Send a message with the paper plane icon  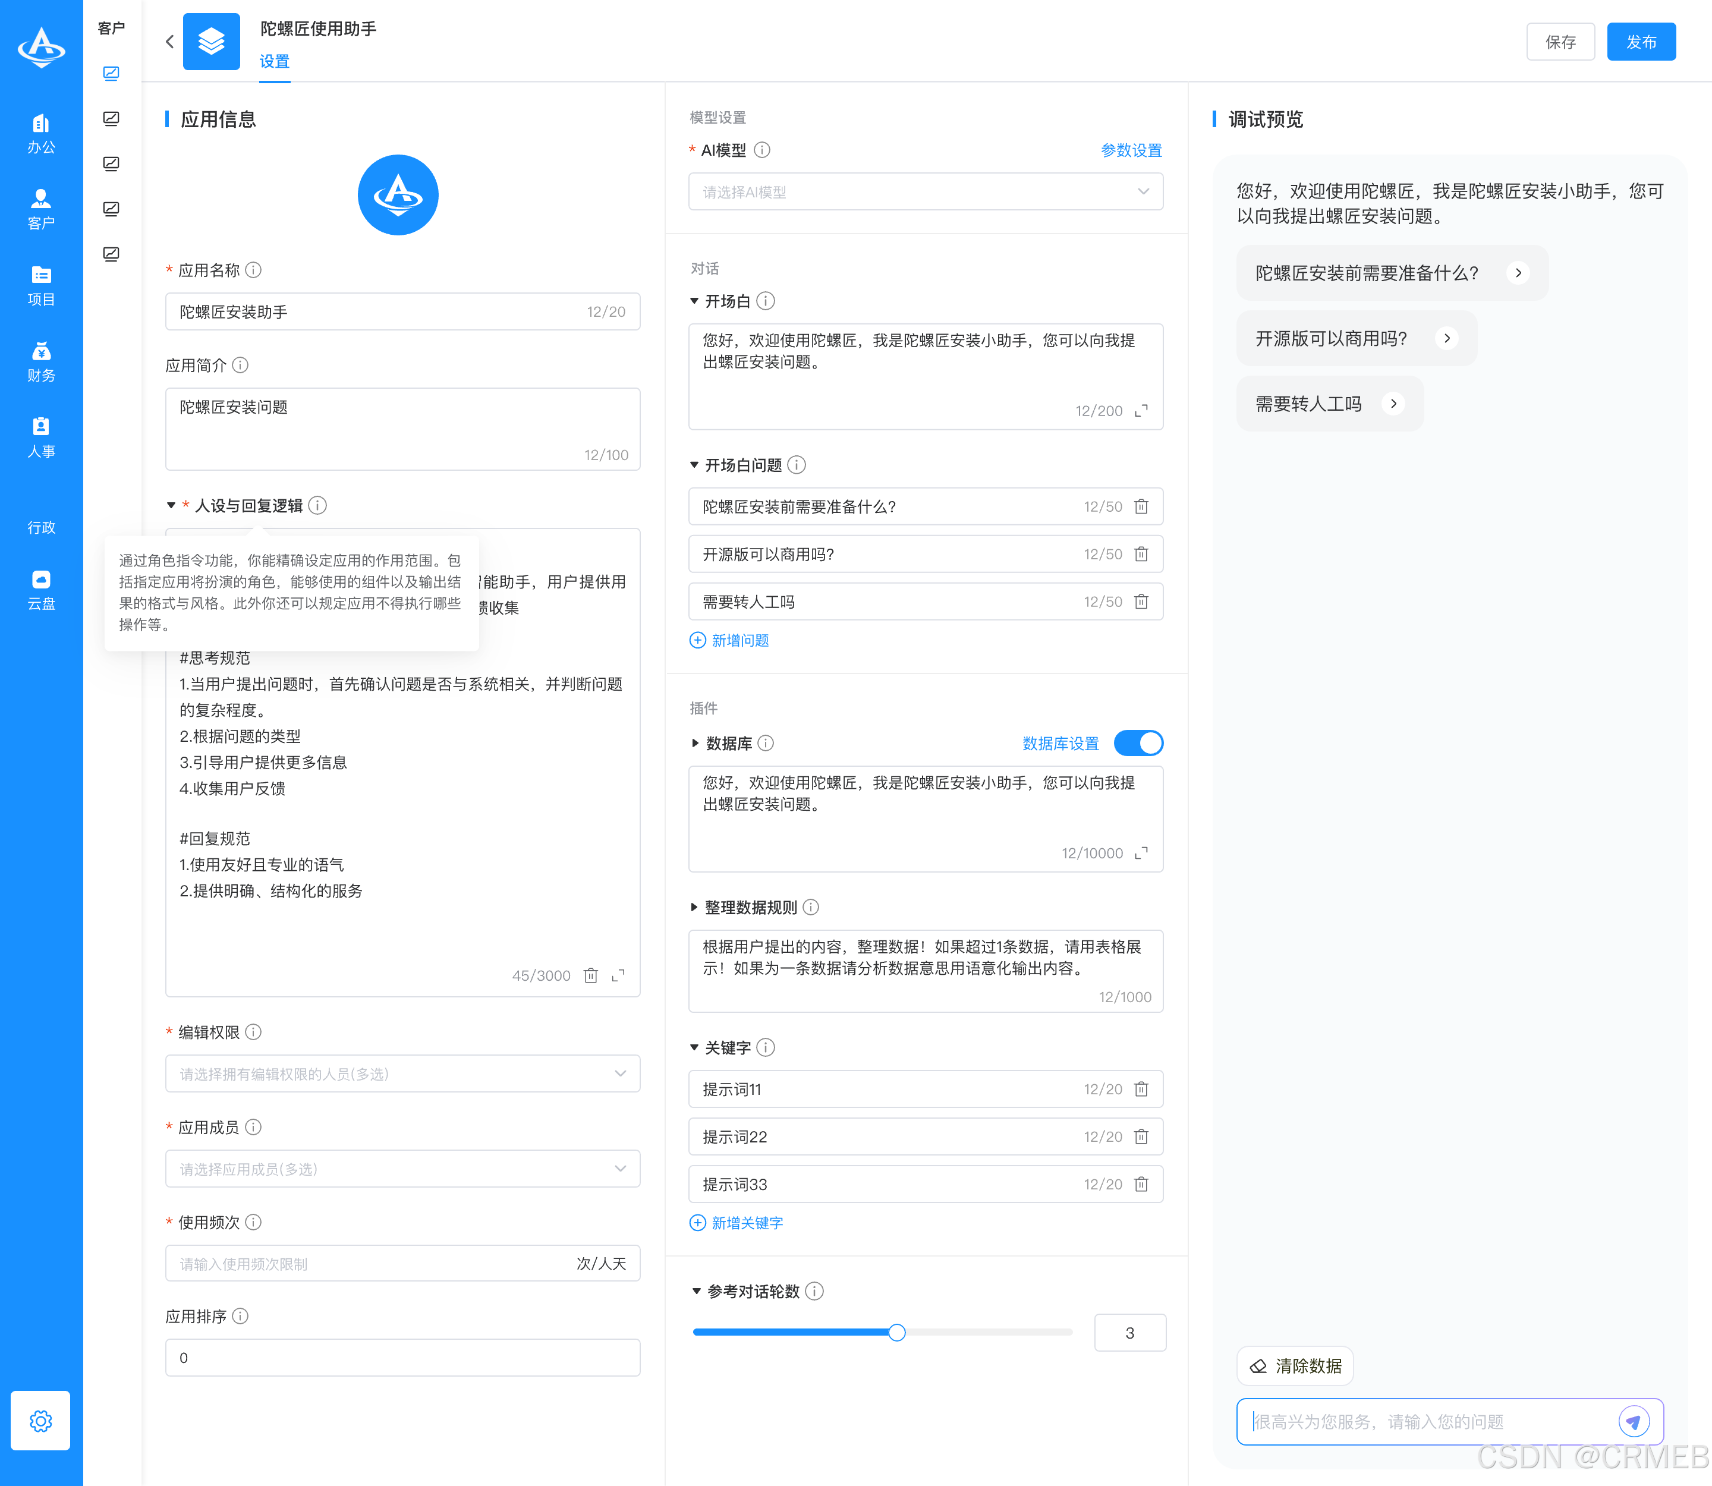(1633, 1421)
